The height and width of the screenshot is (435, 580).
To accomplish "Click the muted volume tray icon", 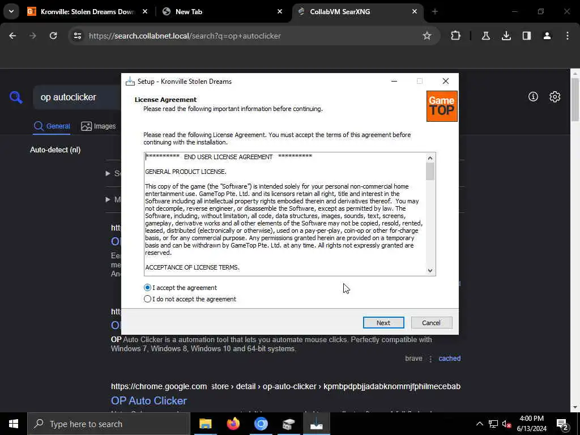I will pyautogui.click(x=506, y=424).
